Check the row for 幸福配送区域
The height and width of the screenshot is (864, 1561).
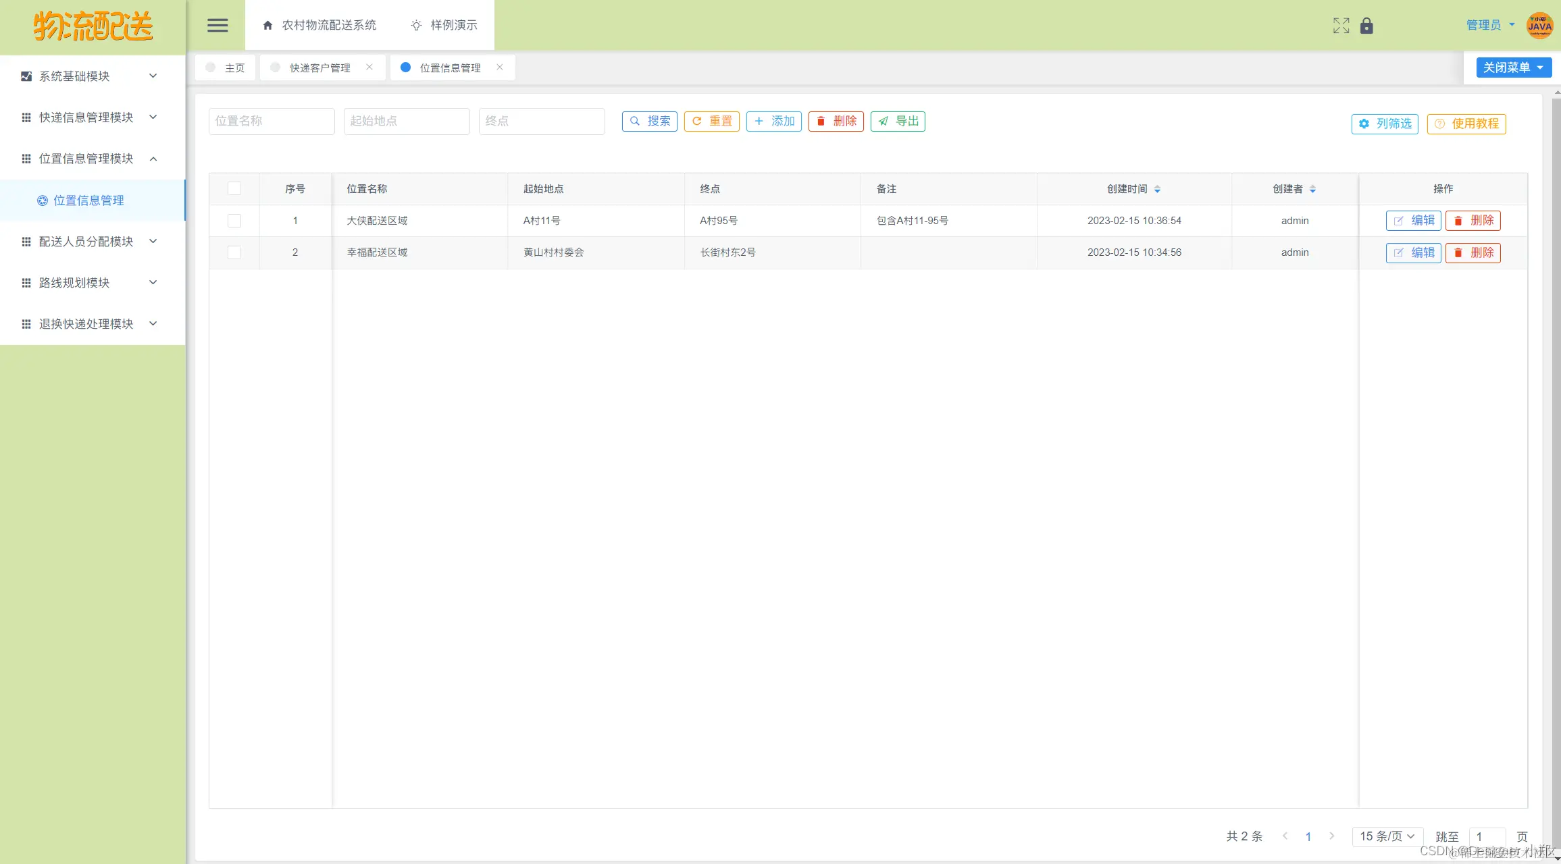coord(234,252)
